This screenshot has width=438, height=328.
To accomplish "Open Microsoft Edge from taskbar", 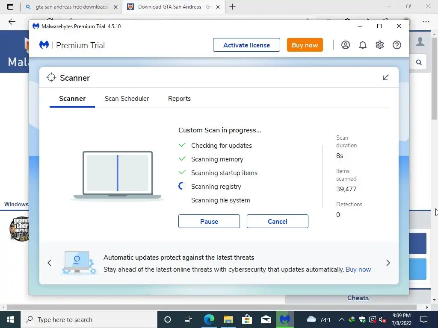I will tap(209, 319).
